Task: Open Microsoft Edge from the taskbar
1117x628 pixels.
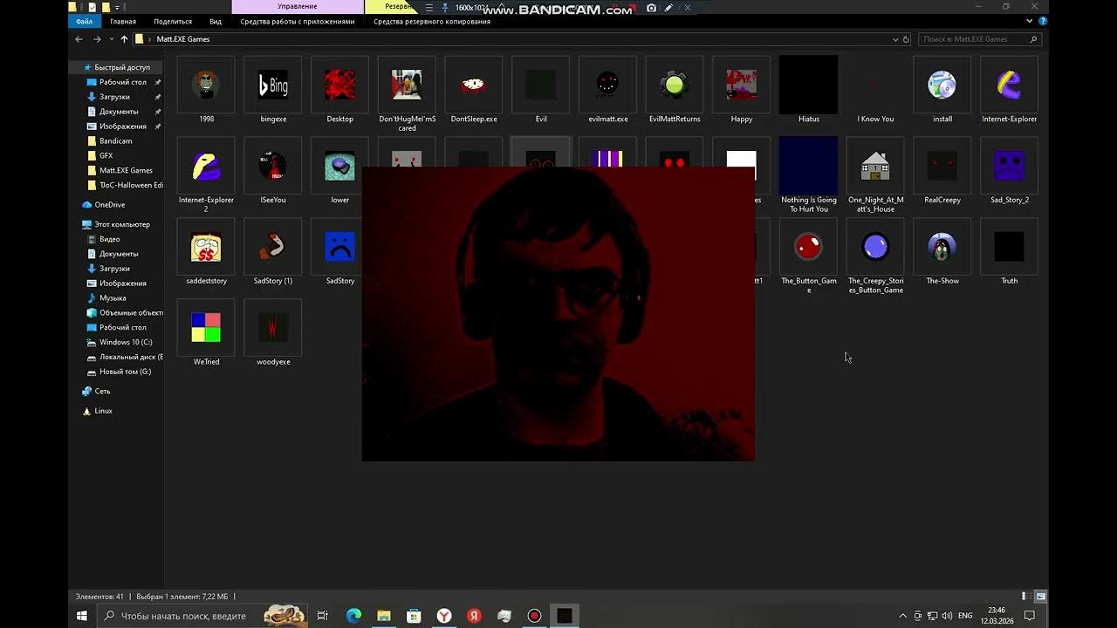Action: pyautogui.click(x=353, y=616)
